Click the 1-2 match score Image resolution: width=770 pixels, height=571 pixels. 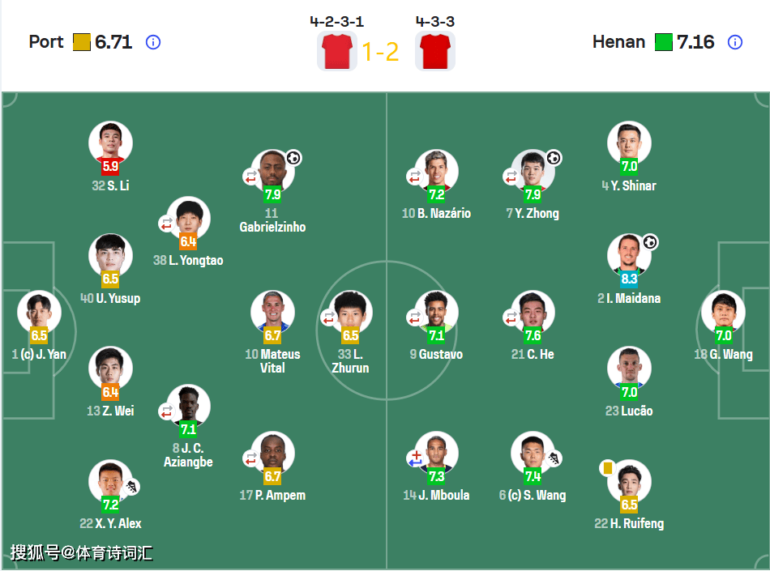tap(380, 53)
